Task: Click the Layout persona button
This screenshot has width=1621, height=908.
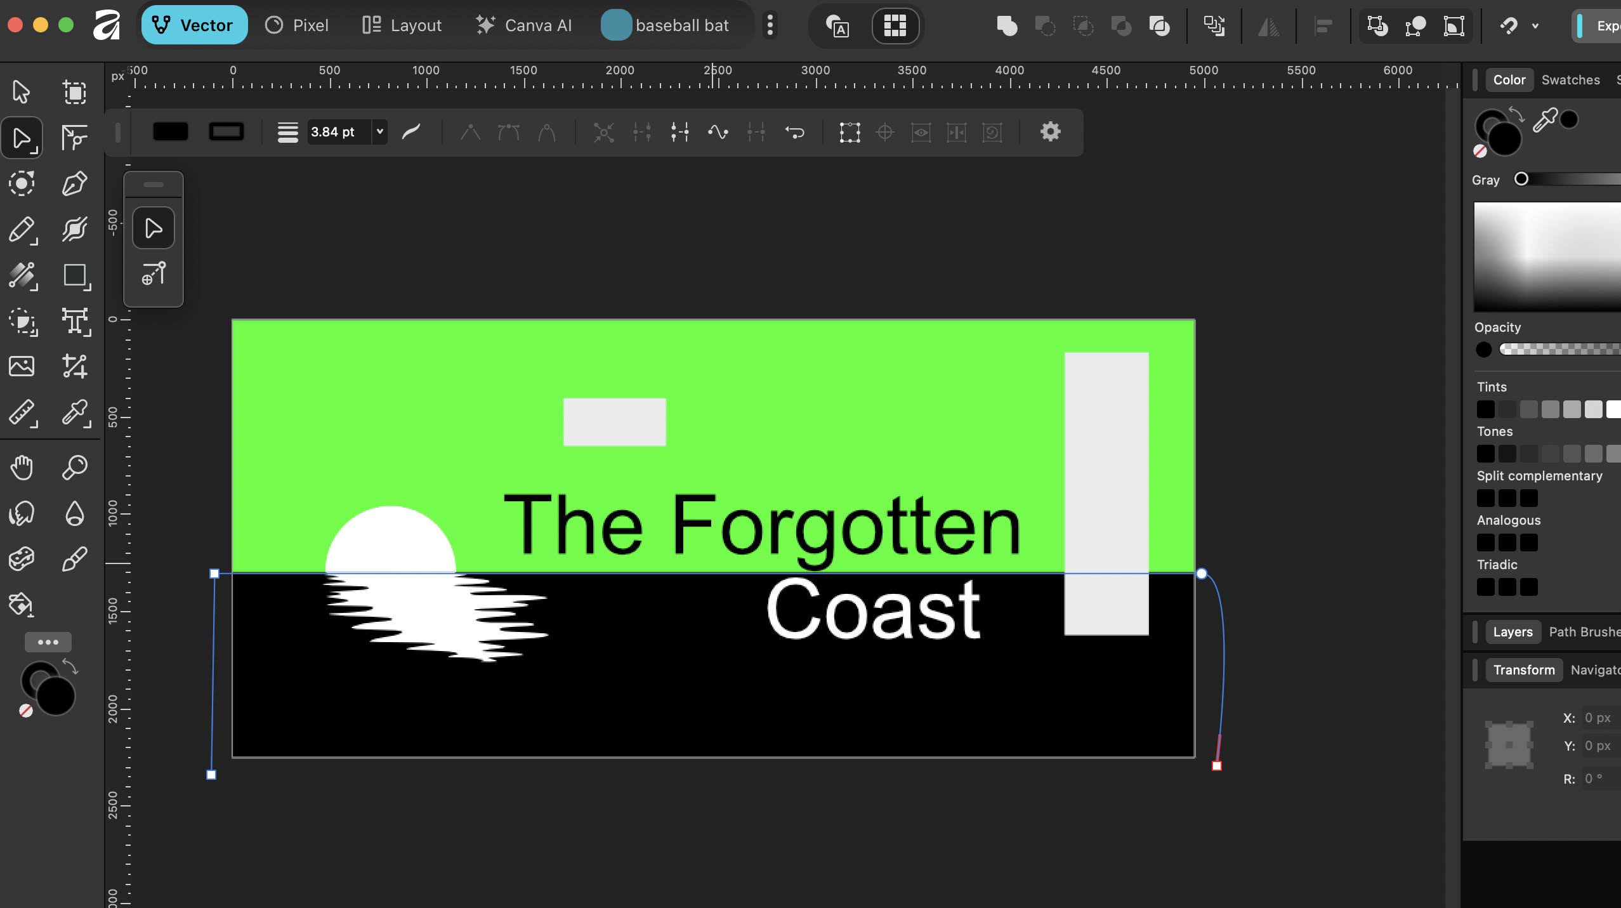Action: click(402, 26)
